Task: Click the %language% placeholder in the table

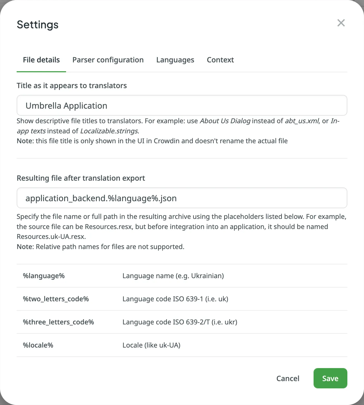Action: tap(44, 276)
